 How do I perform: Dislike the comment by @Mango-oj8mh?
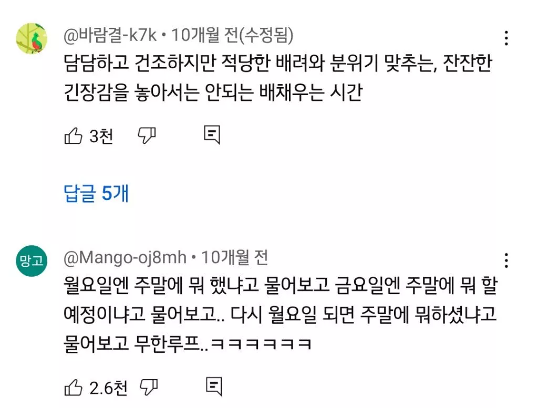148,388
